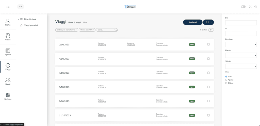The height and width of the screenshot is (126, 260).
Task: Open the Veicolo filter dropdown
Action: tap(241, 66)
